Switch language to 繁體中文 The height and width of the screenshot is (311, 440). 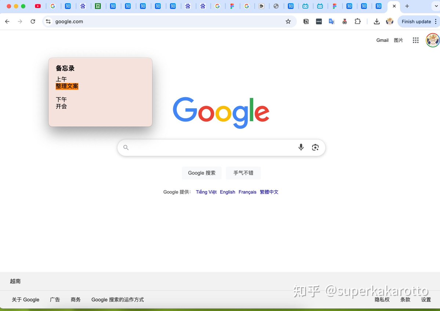pos(269,192)
